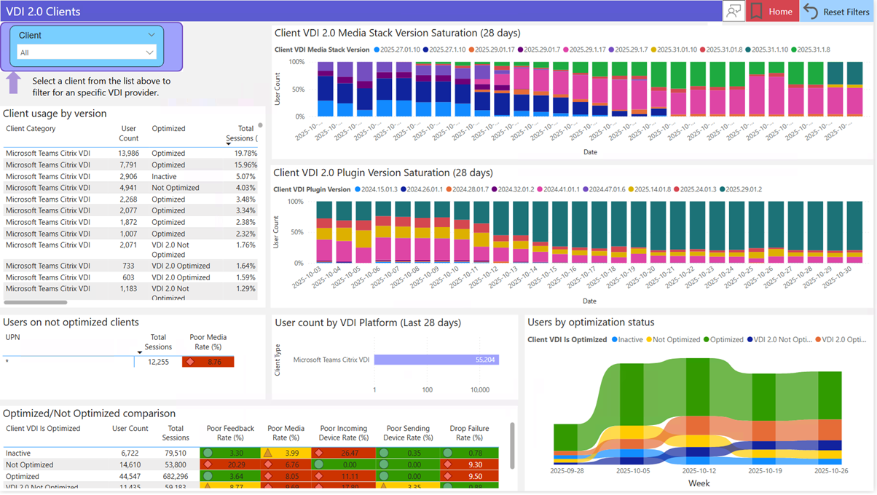The image size is (877, 495).
Task: Click the Microsoft Teams Citrix VDI bar showing 55,204
Action: tap(436, 360)
